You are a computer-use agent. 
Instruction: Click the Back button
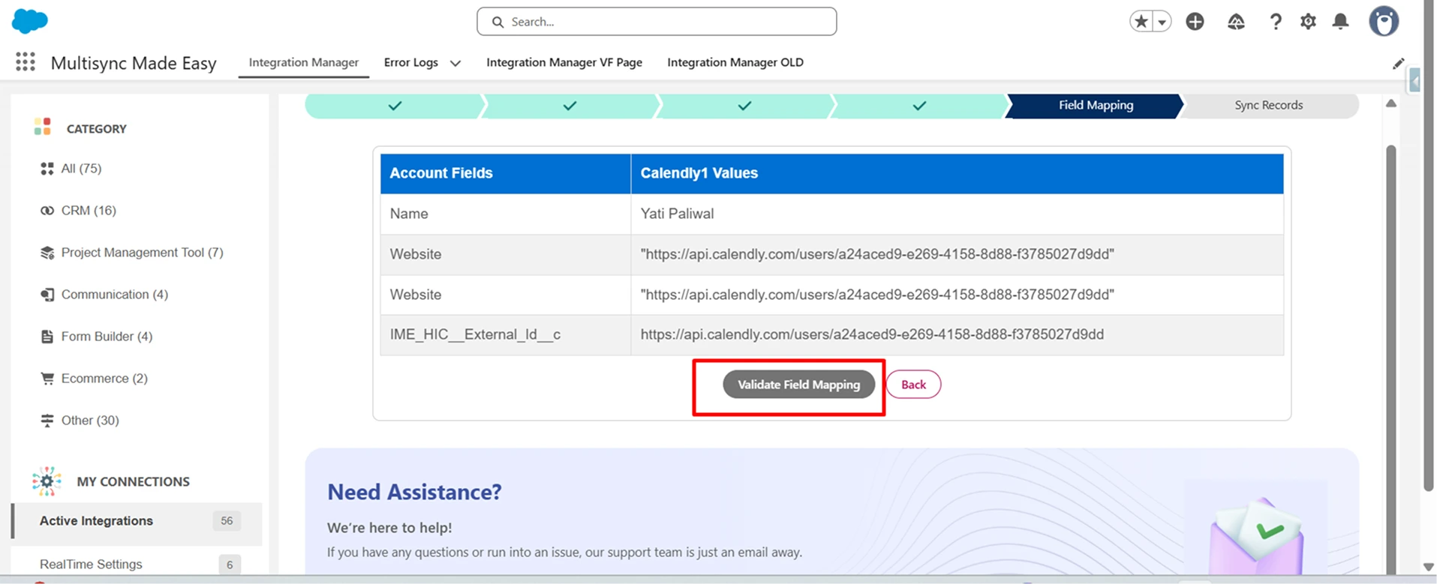[913, 385]
